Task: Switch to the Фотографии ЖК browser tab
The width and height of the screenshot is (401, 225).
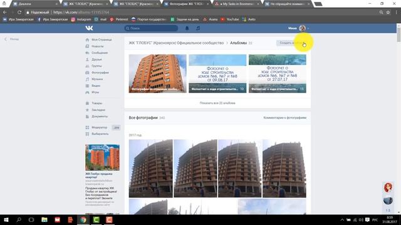Action: pos(187,4)
